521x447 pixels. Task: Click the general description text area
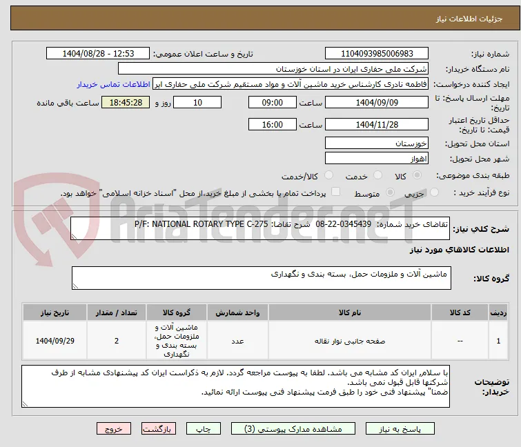(260, 228)
